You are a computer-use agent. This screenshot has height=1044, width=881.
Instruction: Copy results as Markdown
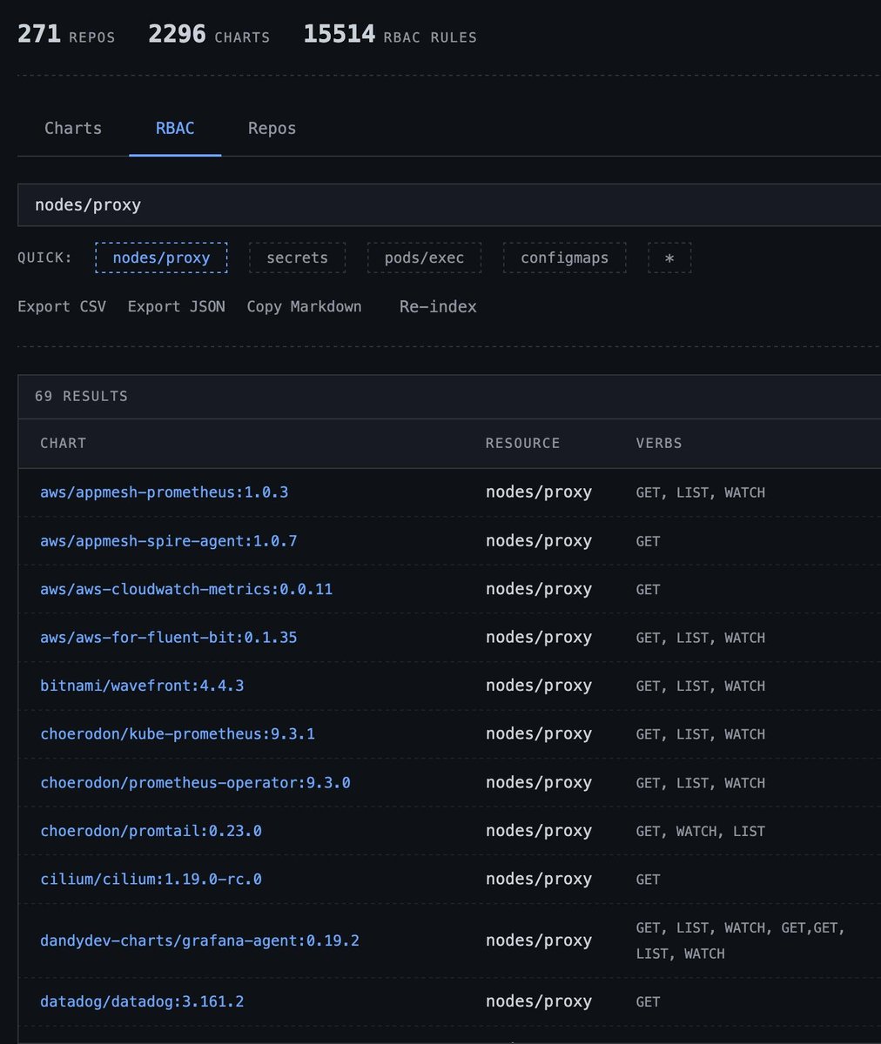tap(304, 306)
